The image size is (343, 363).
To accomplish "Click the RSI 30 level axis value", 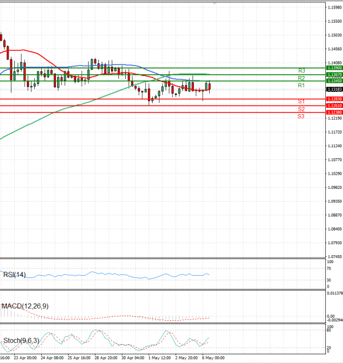I will pyautogui.click(x=329, y=280).
